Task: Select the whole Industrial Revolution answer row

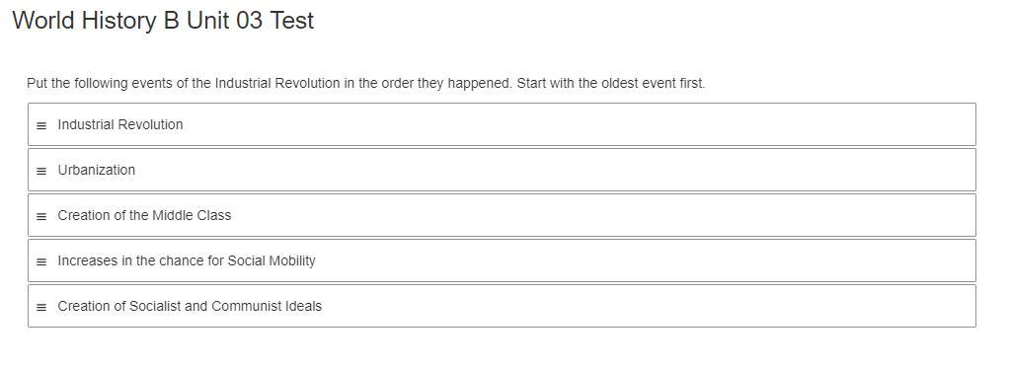Action: tap(502, 124)
